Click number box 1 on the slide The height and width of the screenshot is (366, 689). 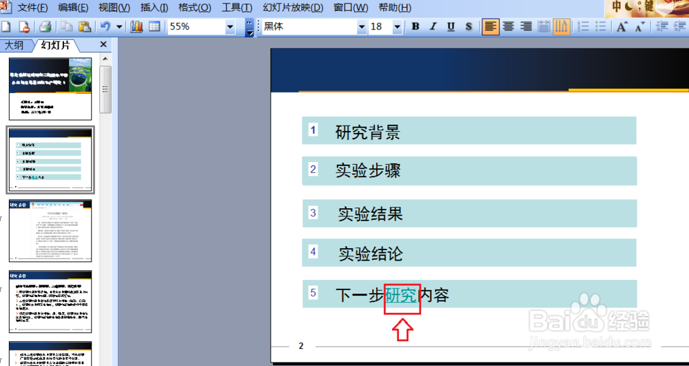pos(313,130)
